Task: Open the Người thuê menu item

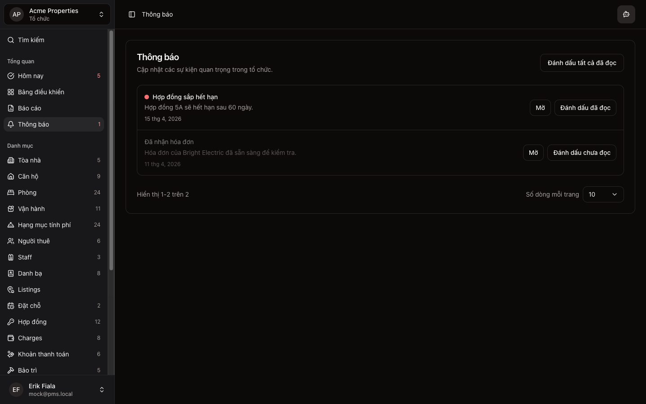Action: pos(34,241)
